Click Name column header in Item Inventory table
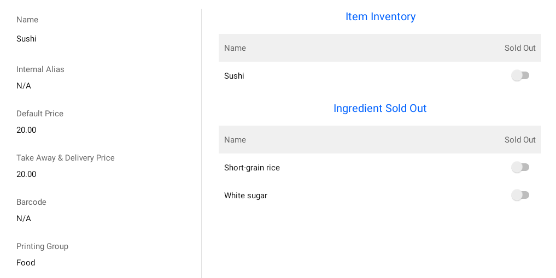This screenshot has width=556, height=278. 235,48
